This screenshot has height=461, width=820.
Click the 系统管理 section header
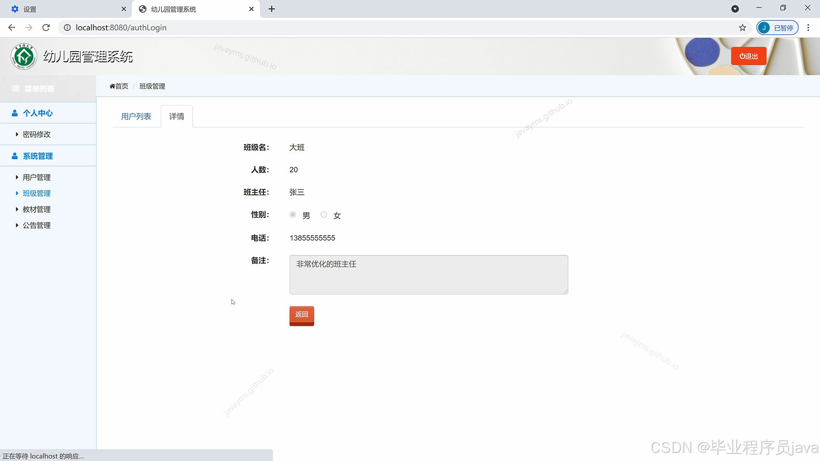(x=48, y=156)
